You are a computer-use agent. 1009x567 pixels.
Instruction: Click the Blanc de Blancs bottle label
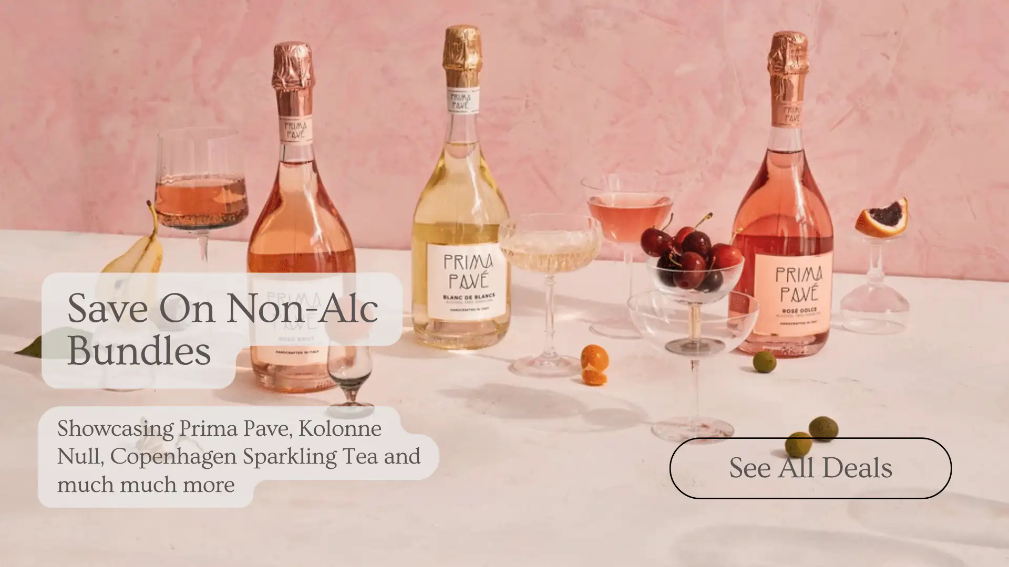[467, 281]
